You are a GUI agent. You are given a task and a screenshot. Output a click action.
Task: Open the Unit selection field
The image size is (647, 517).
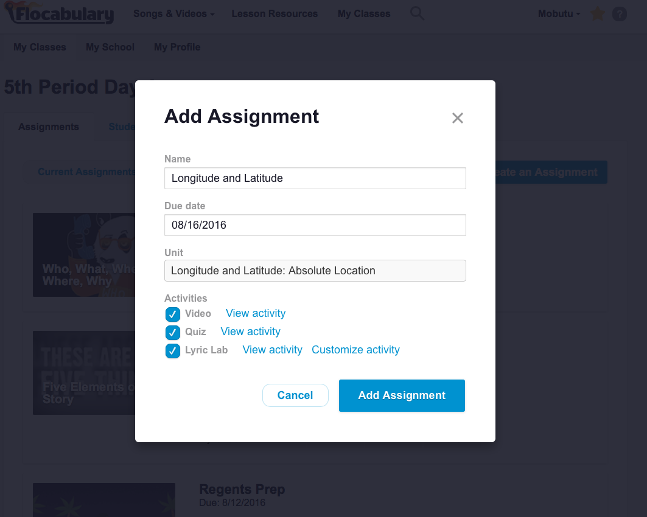point(315,271)
